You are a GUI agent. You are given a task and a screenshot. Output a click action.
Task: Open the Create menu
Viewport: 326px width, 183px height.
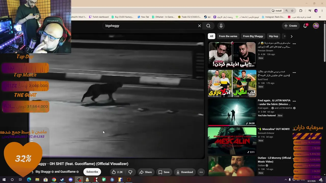pos(291,26)
